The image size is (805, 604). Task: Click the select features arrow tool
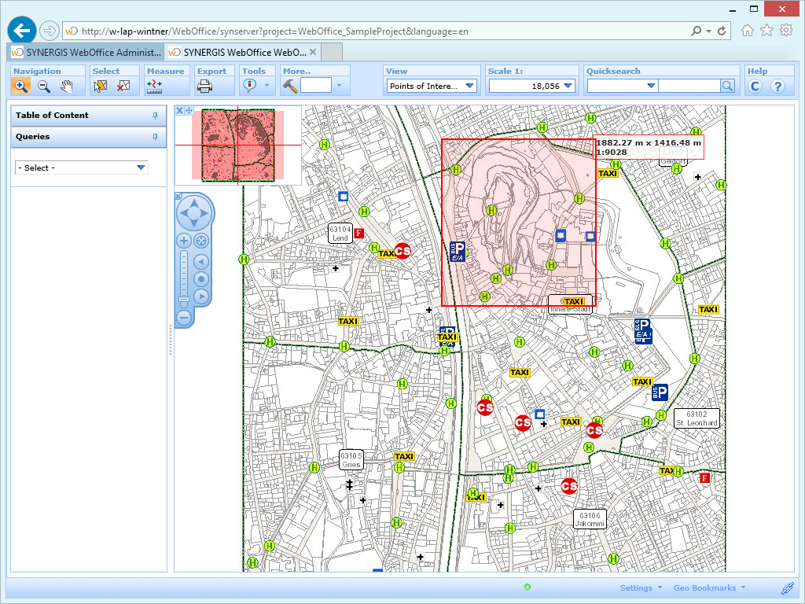point(100,87)
